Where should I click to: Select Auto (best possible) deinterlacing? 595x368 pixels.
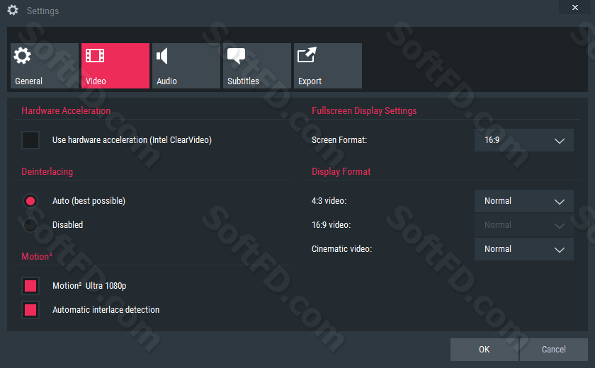click(x=30, y=201)
